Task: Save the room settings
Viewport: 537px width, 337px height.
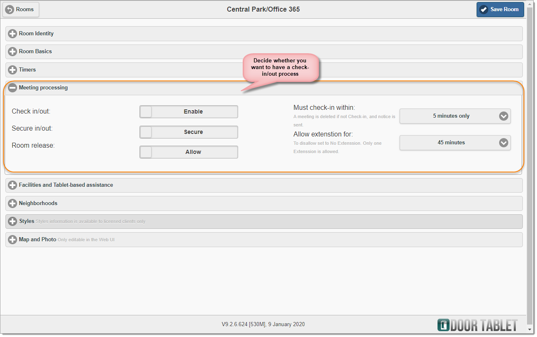Action: pyautogui.click(x=500, y=10)
